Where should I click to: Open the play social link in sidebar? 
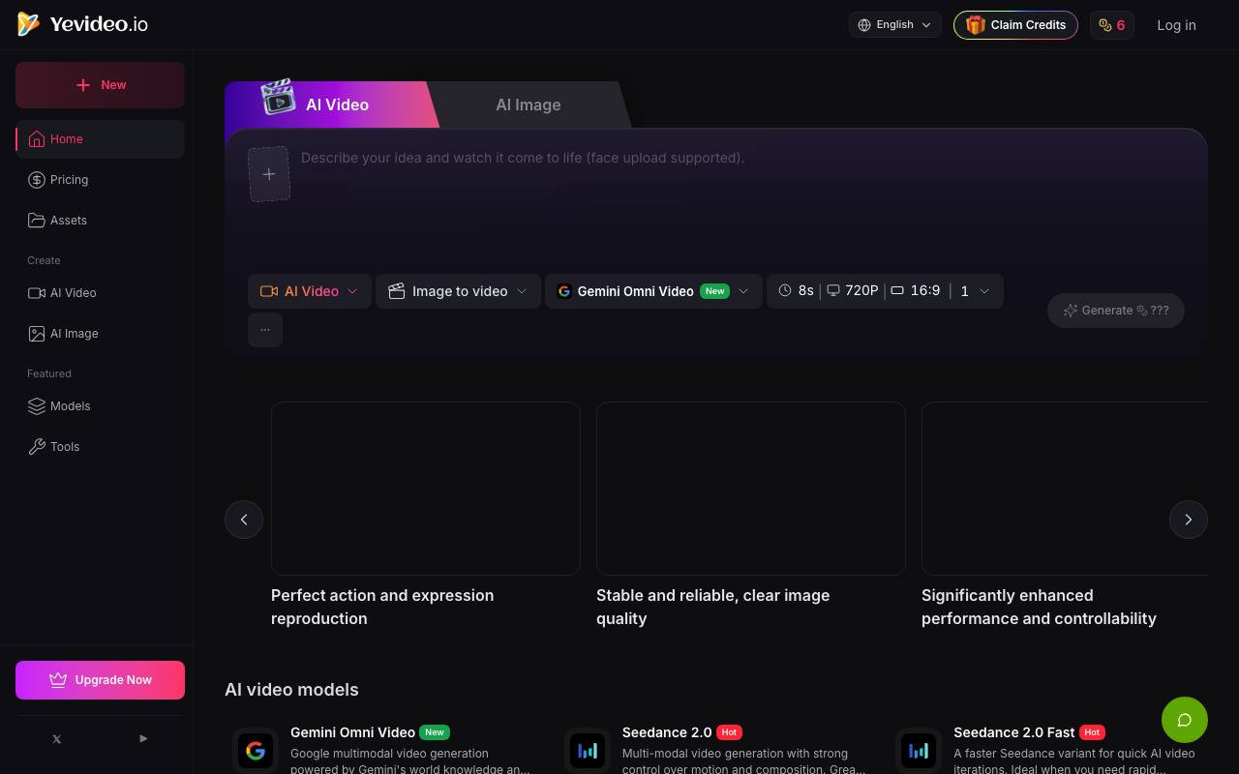point(143,738)
